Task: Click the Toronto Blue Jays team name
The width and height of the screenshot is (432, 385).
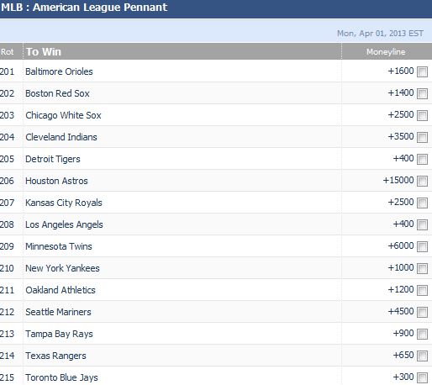Action: coord(61,377)
